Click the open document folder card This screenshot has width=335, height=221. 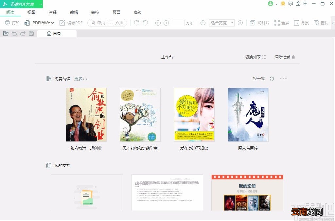coord(87,193)
